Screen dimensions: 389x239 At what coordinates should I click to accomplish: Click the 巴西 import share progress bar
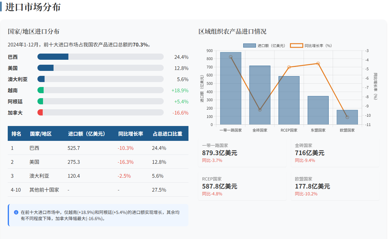(x=100, y=57)
